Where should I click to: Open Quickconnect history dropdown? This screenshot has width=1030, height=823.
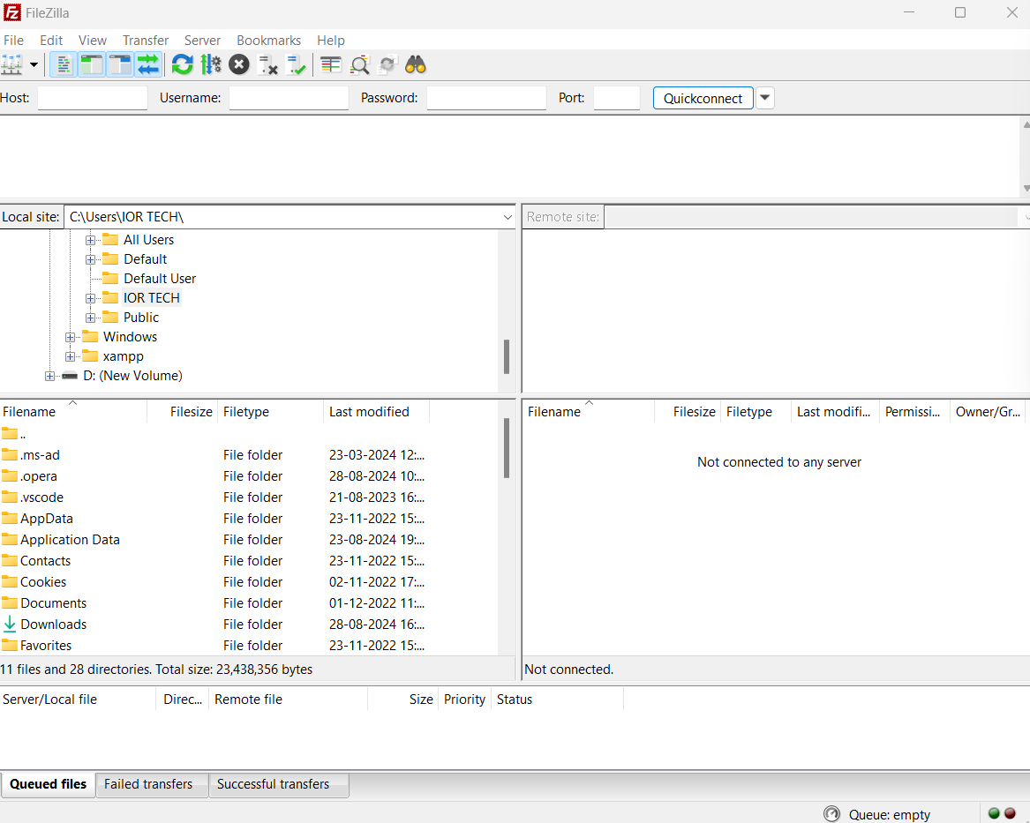pyautogui.click(x=764, y=98)
